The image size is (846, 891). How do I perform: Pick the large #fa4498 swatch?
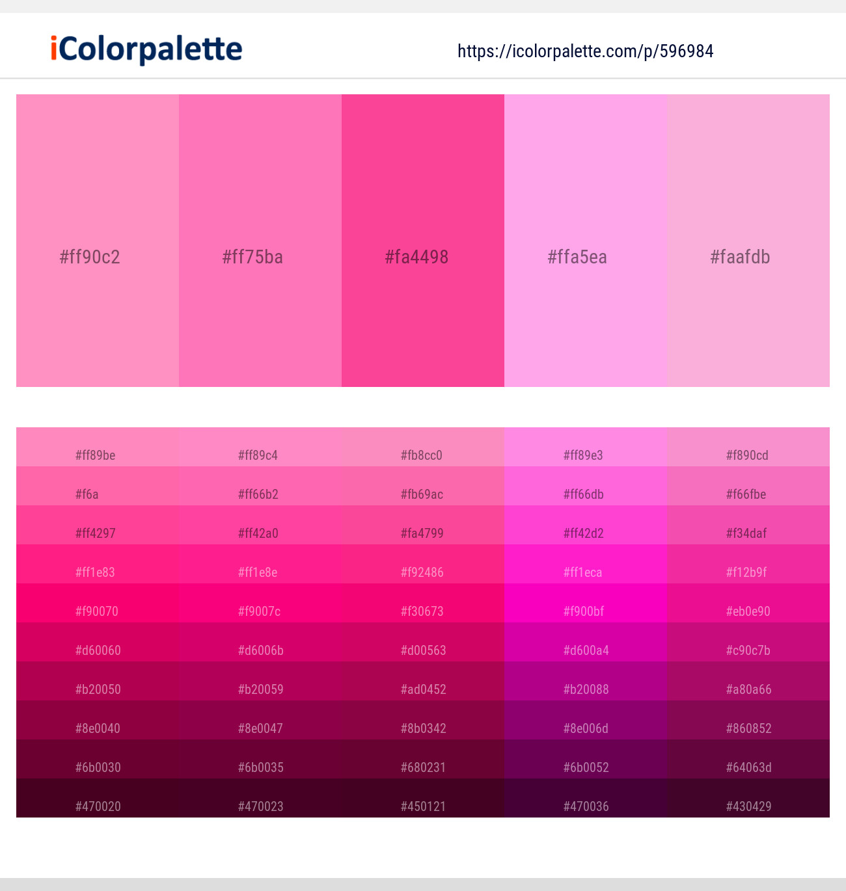(423, 241)
